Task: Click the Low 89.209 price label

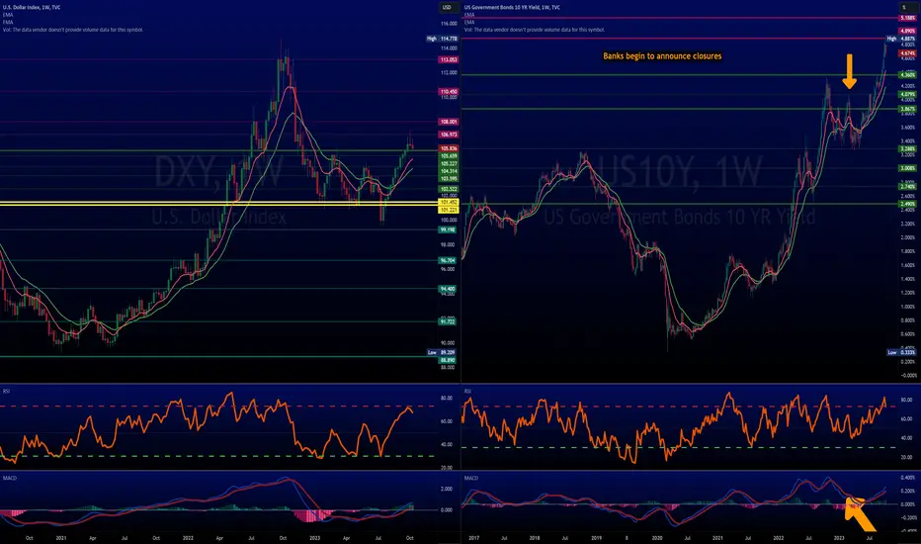Action: tap(442, 352)
